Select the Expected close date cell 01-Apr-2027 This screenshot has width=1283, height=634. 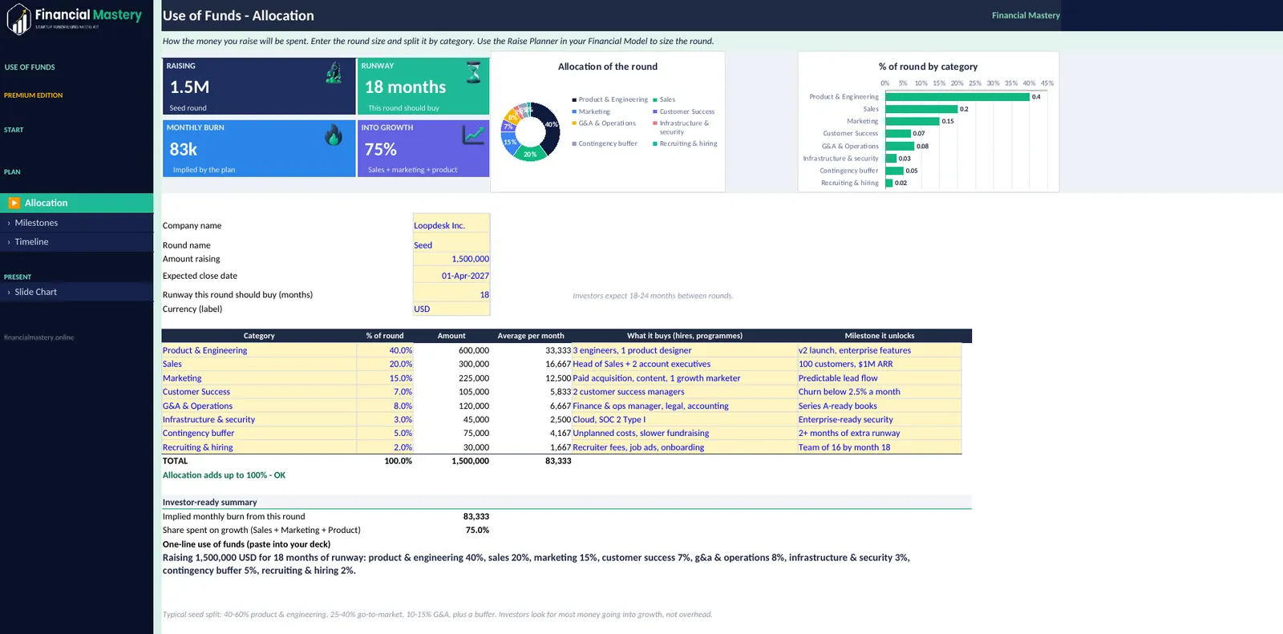point(451,276)
